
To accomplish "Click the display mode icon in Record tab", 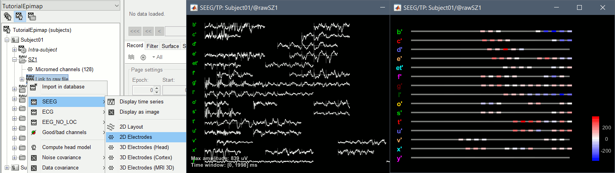I will pos(131,57).
